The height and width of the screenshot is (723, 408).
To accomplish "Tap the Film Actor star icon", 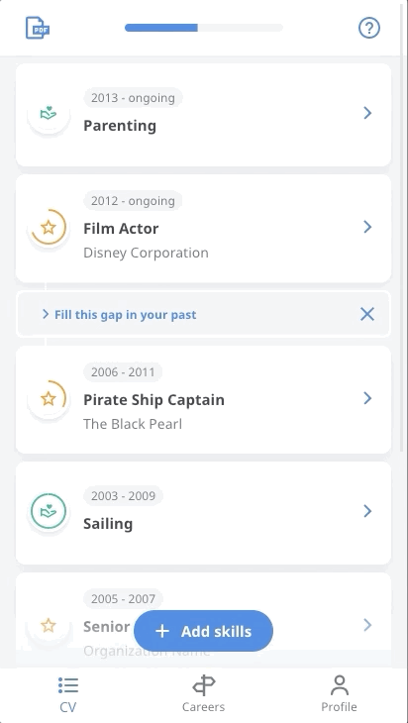I will click(49, 227).
